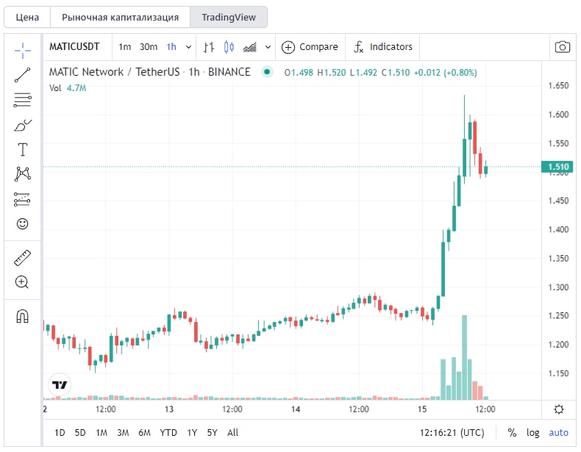Switch to the Рыночная капитализация tab
581x452 pixels.
coord(120,17)
